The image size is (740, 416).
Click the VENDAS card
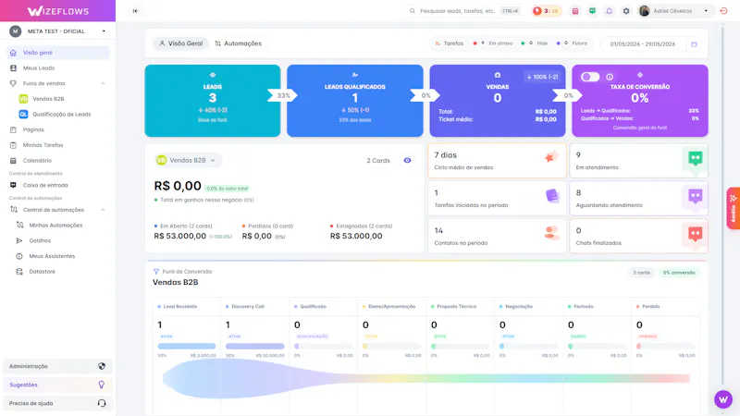pyautogui.click(x=498, y=101)
